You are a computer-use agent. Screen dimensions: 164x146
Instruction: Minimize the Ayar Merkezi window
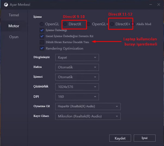[x=150, y=5]
